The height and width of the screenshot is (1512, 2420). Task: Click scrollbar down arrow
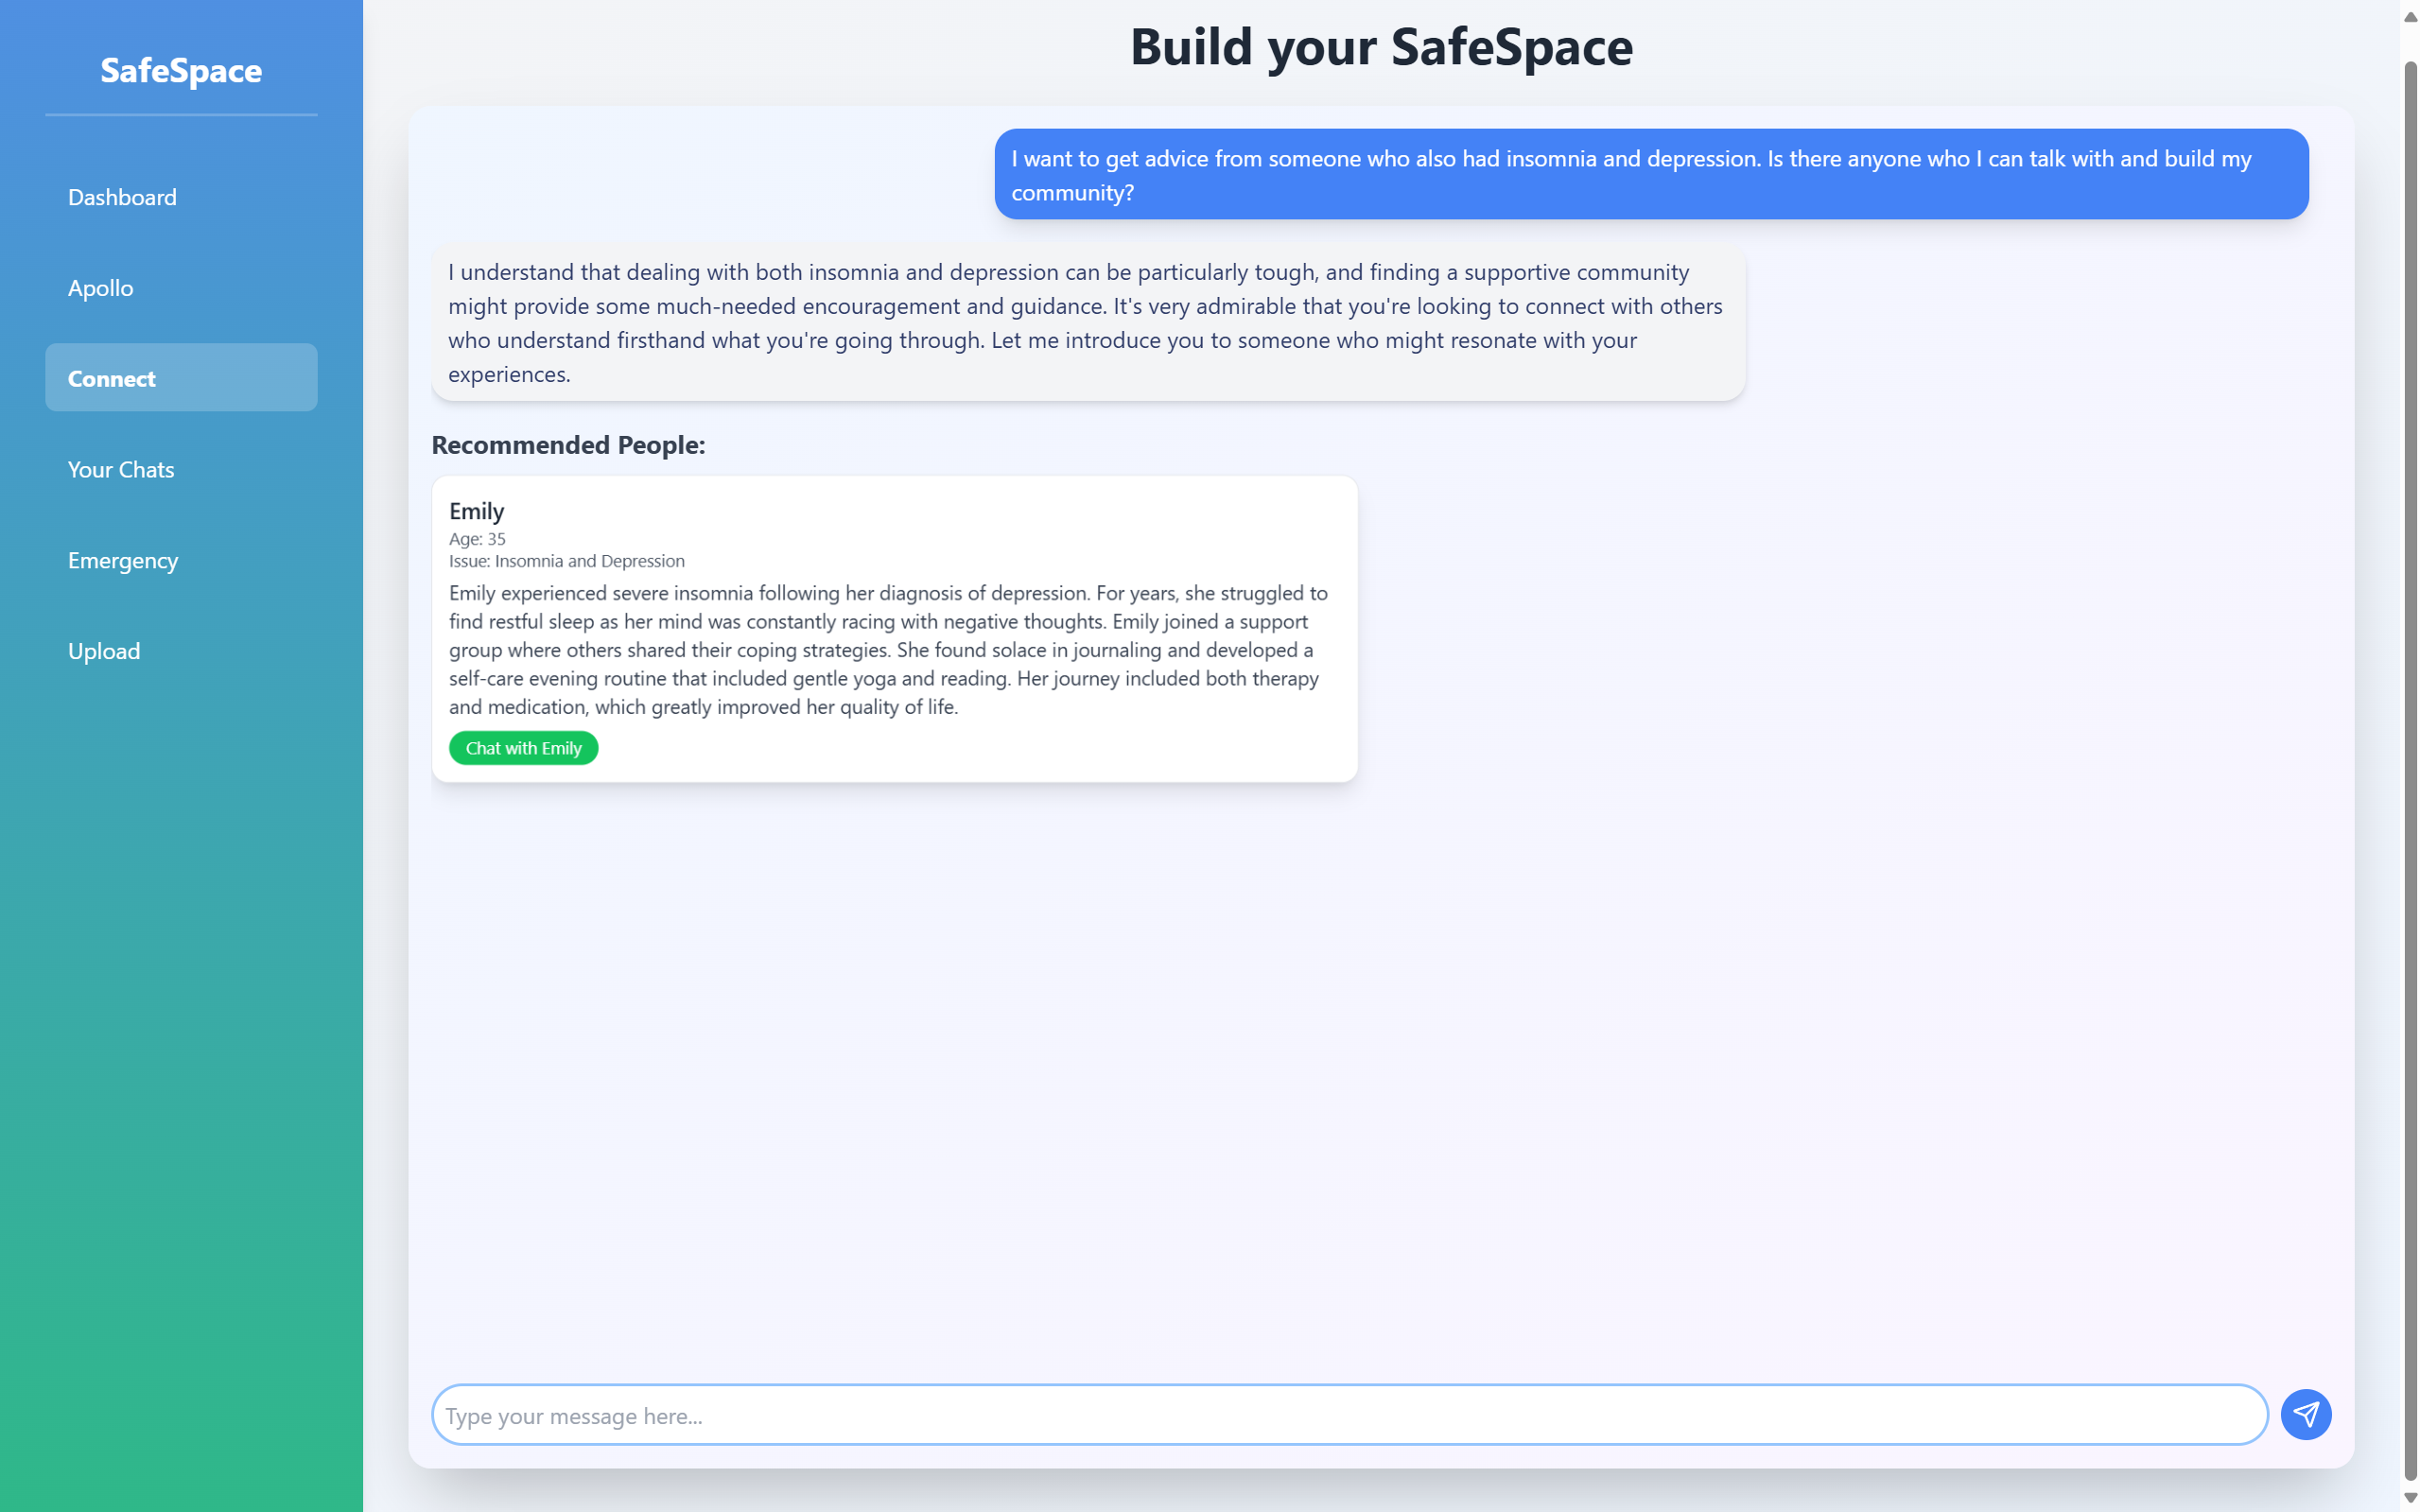[2410, 1497]
